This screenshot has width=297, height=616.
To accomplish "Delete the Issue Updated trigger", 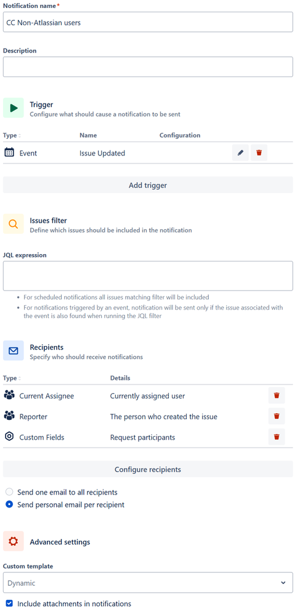I will pos(259,153).
